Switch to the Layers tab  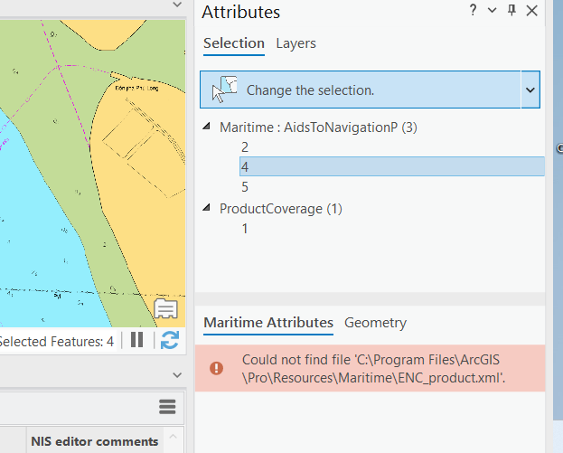tap(296, 43)
